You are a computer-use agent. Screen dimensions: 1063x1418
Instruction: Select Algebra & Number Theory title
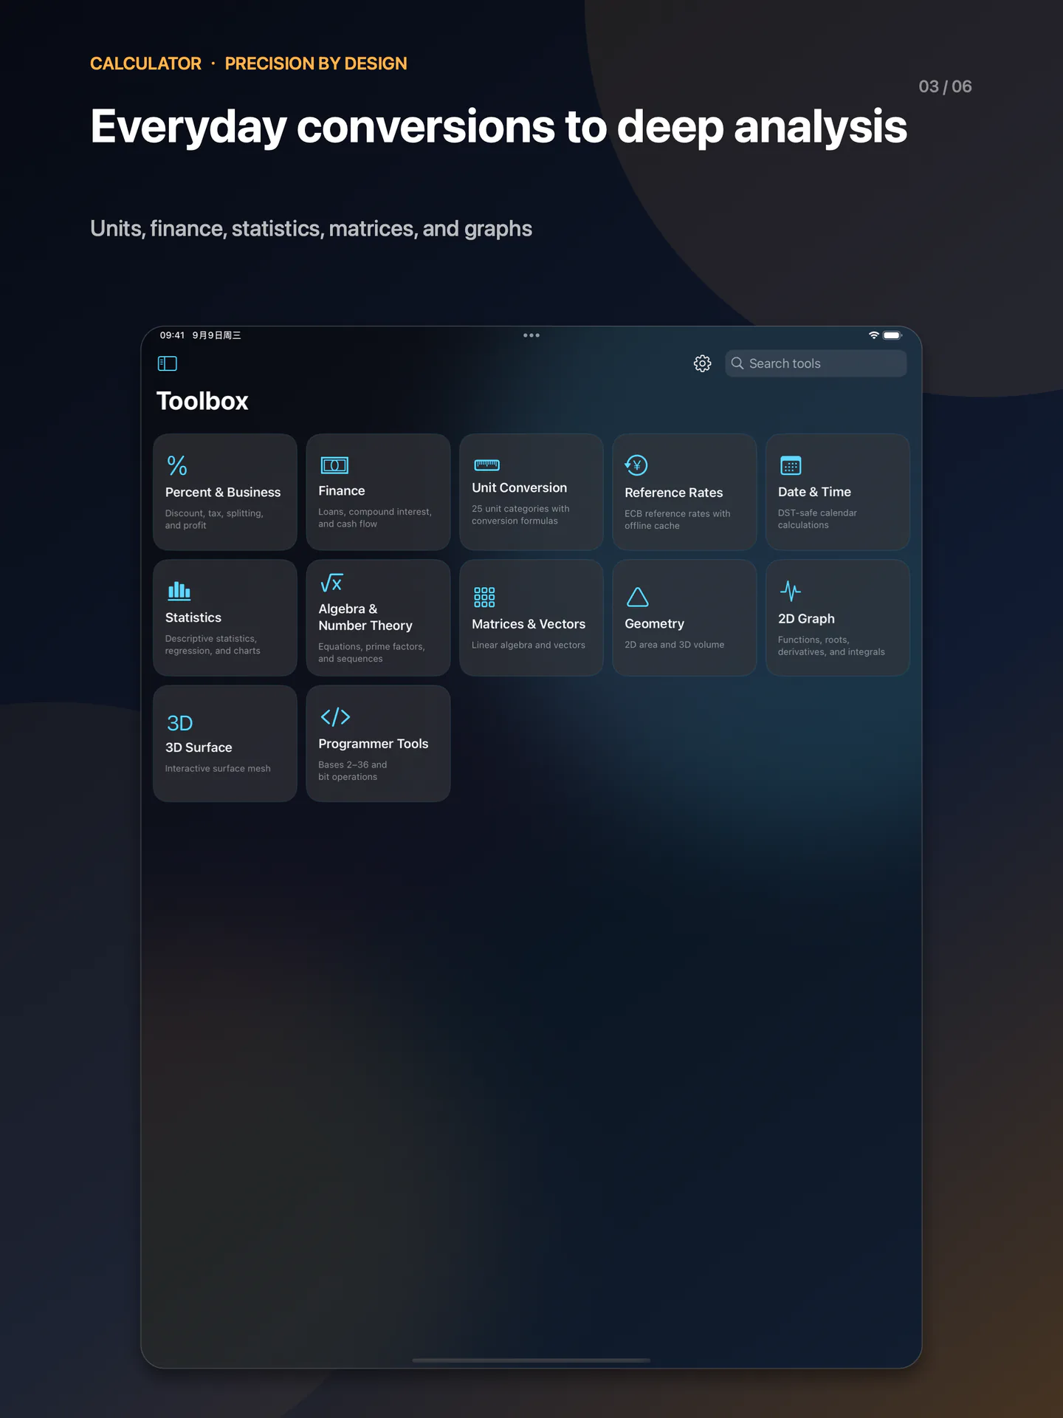(x=365, y=617)
